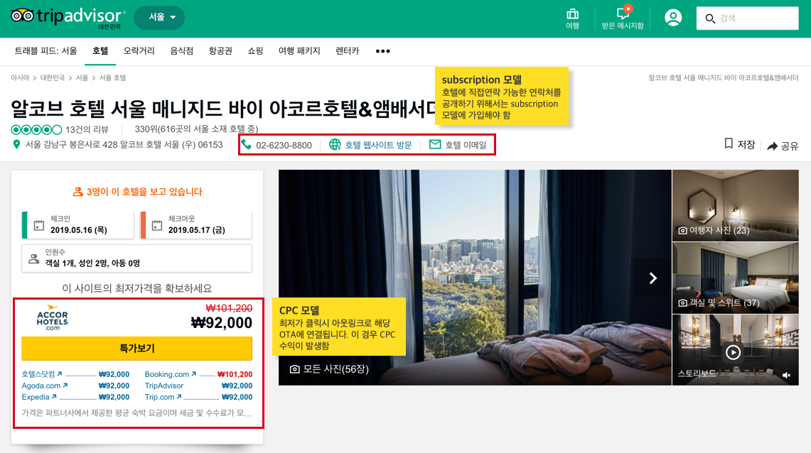The height and width of the screenshot is (453, 811).
Task: Open the 서울 location dropdown
Action: [x=159, y=18]
